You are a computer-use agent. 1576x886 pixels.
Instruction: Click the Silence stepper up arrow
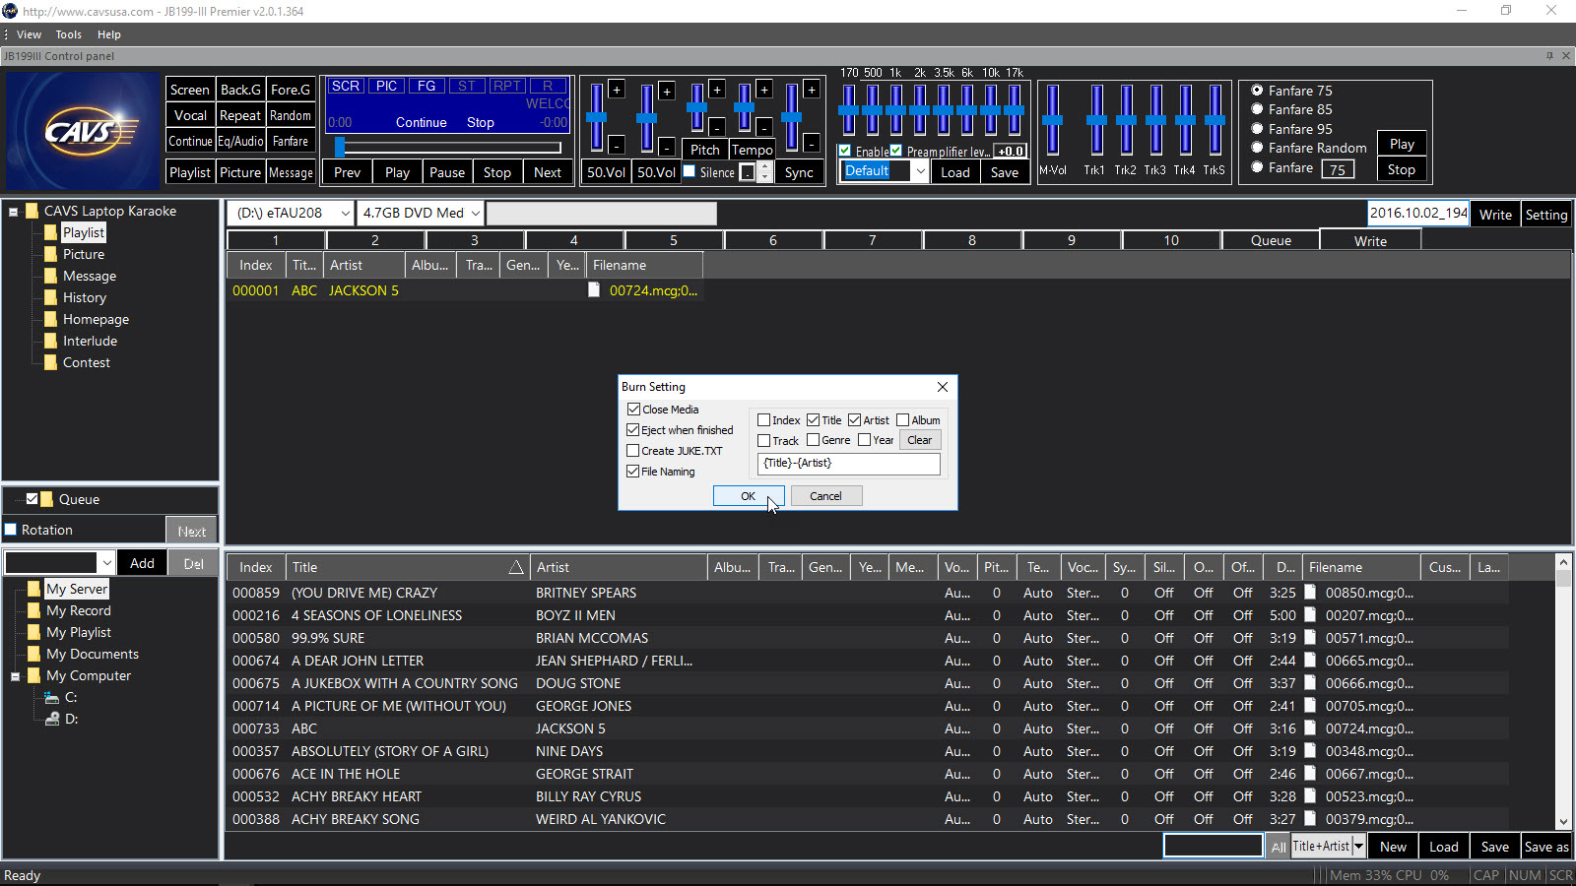(x=764, y=166)
